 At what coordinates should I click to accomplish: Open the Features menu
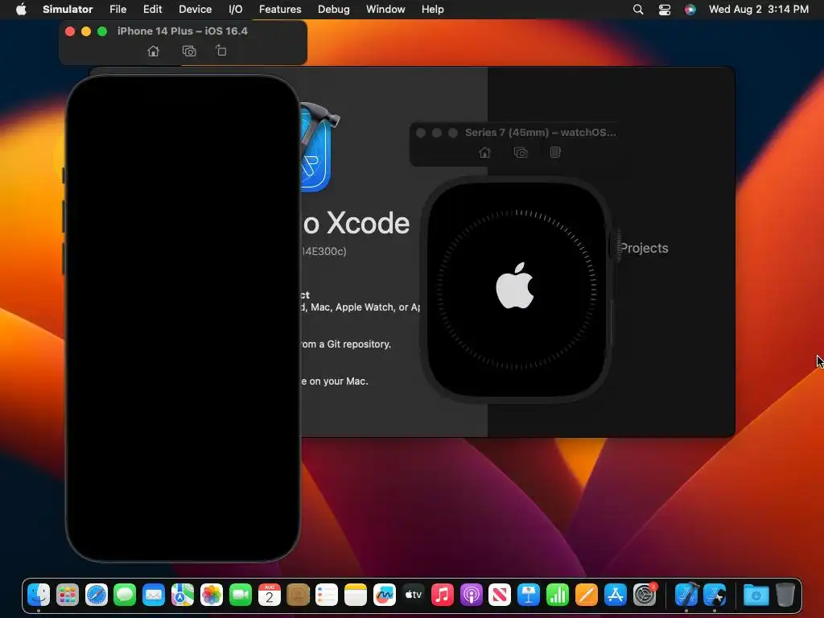click(280, 9)
